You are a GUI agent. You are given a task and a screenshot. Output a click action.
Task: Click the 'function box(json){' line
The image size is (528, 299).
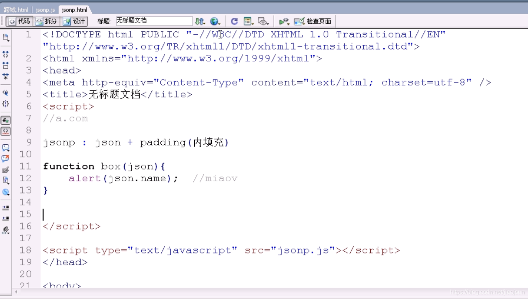point(104,167)
